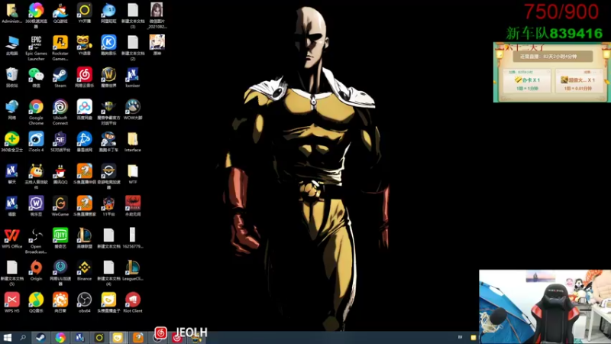The height and width of the screenshot is (344, 611).
Task: Select the WeGame desktop shortcut
Action: pos(60,206)
